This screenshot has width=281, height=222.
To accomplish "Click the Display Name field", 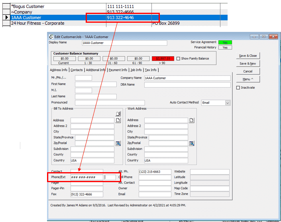I will pyautogui.click(x=124, y=43).
